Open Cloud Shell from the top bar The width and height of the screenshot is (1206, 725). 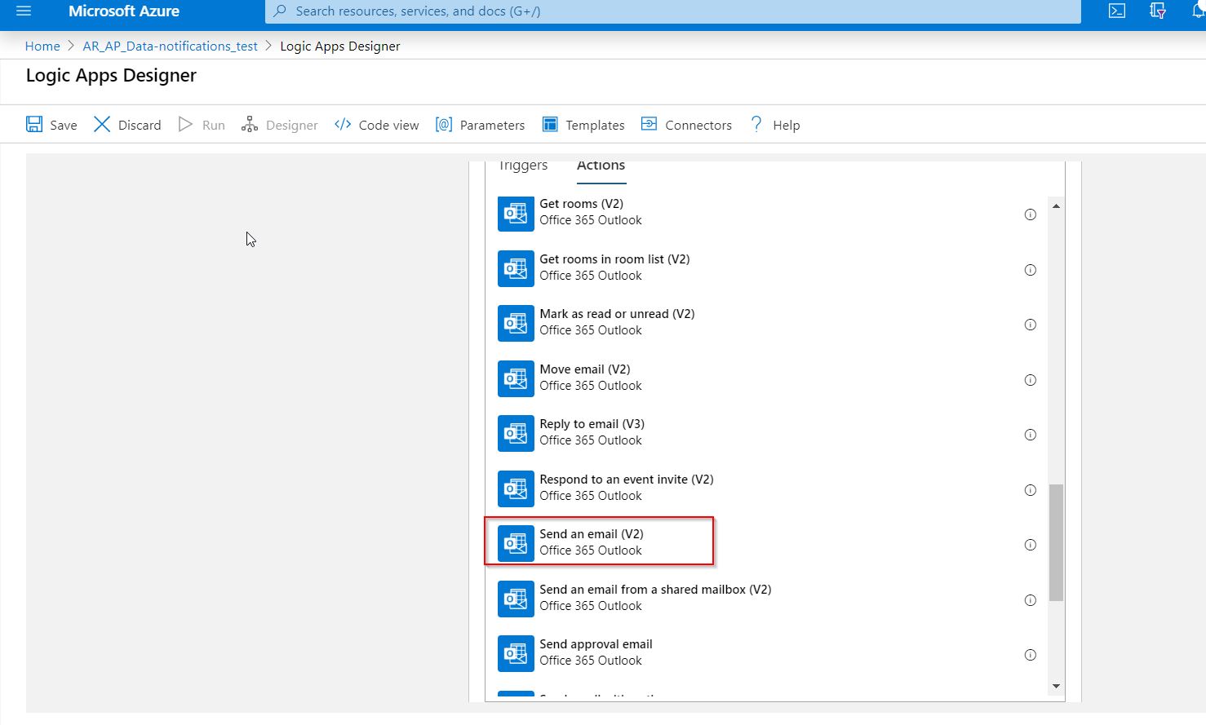point(1117,11)
